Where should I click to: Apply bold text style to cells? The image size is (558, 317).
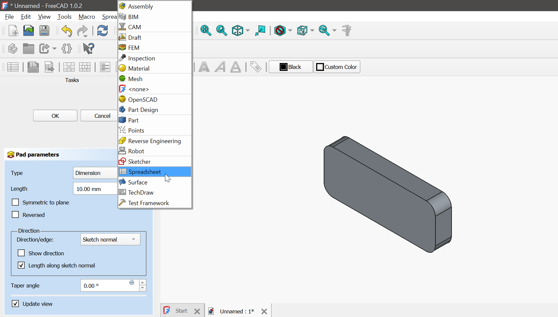coord(204,67)
